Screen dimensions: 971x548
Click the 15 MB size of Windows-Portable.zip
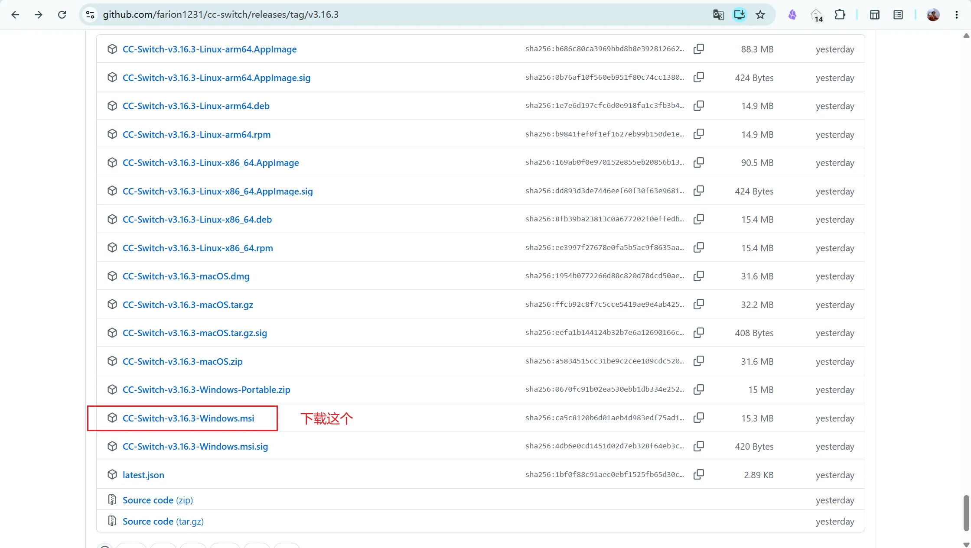coord(761,390)
